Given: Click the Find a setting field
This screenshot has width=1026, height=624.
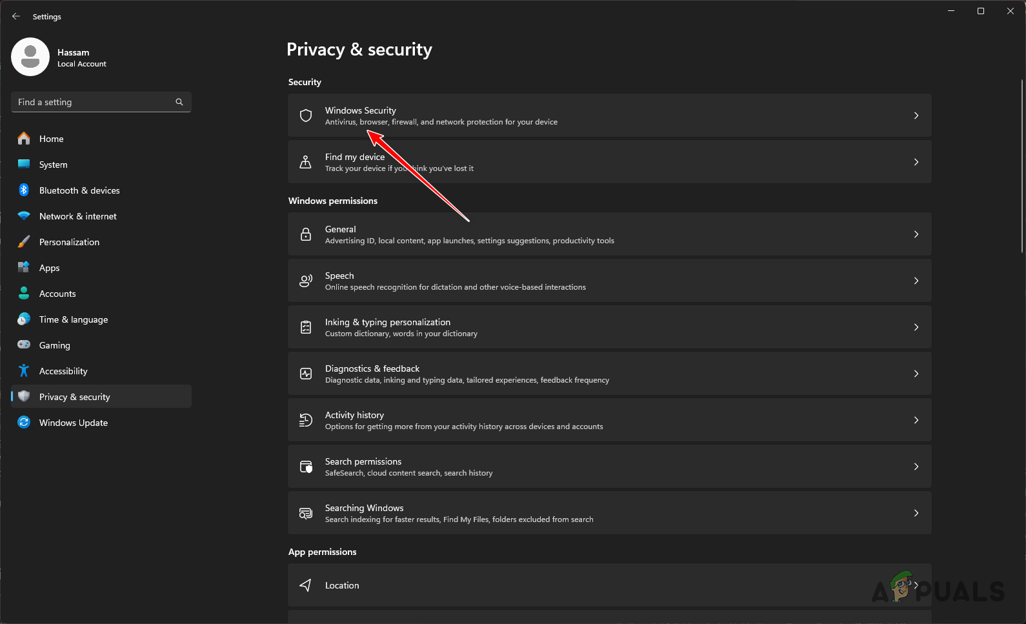Looking at the screenshot, I should pyautogui.click(x=101, y=102).
